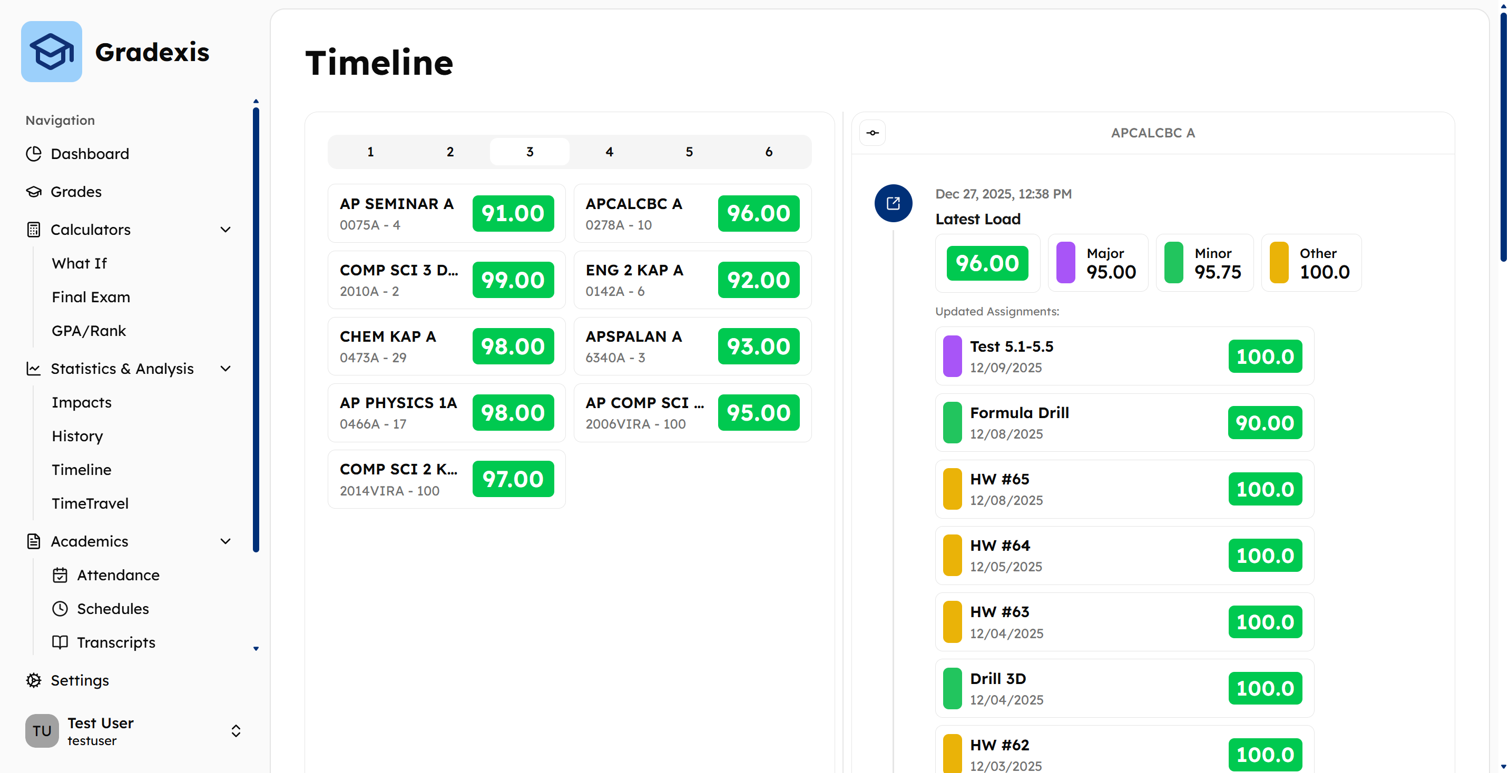Click the Updated Assignments label
This screenshot has width=1509, height=773.
(x=997, y=312)
